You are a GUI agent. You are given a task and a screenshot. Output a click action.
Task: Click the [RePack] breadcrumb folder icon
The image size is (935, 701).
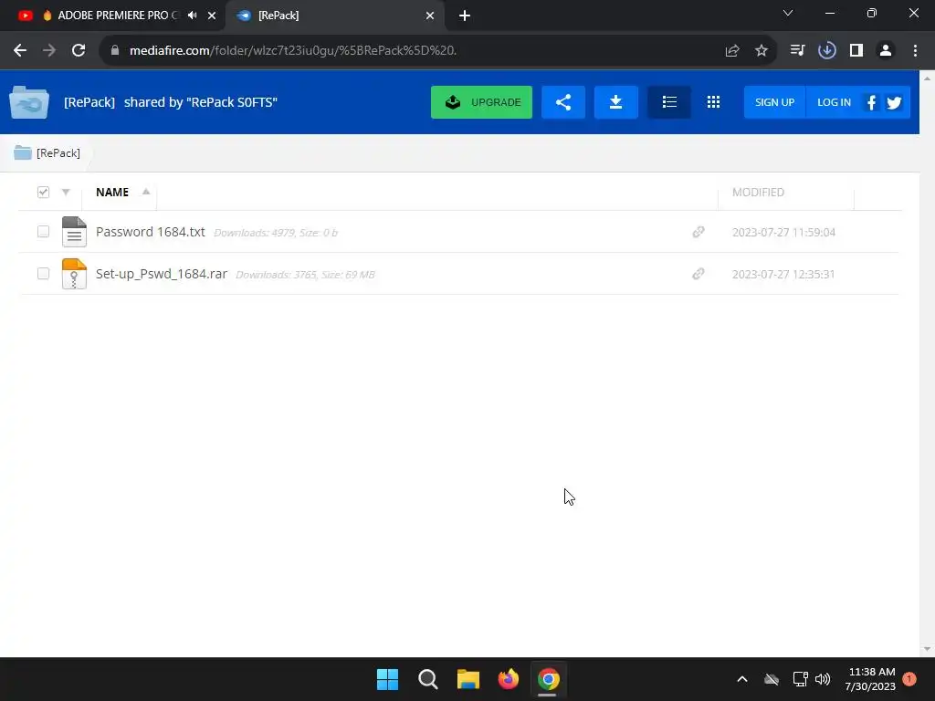click(x=23, y=152)
